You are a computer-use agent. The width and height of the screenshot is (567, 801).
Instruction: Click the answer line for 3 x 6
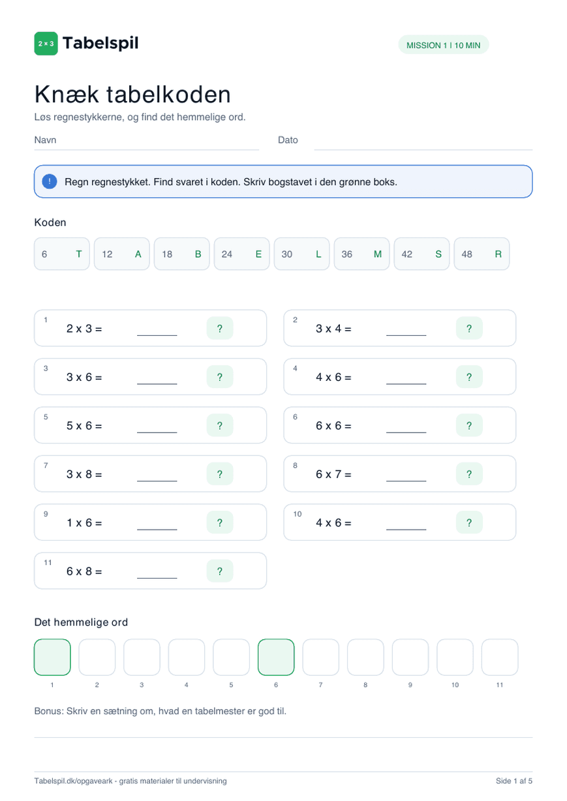[x=157, y=383]
